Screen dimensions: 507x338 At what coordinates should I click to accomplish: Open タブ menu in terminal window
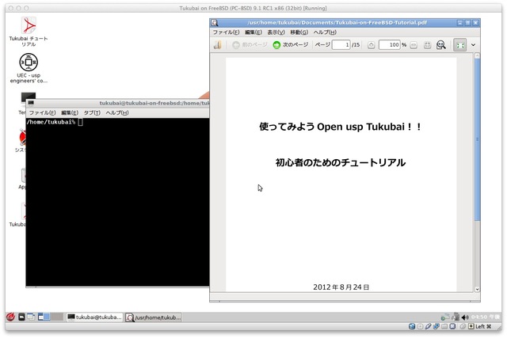tap(92, 112)
